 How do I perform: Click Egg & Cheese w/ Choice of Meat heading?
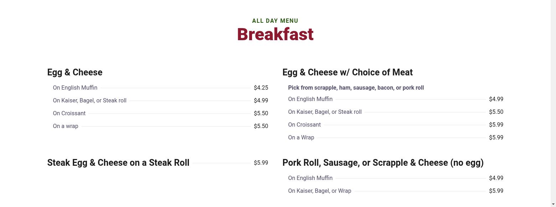tap(347, 72)
